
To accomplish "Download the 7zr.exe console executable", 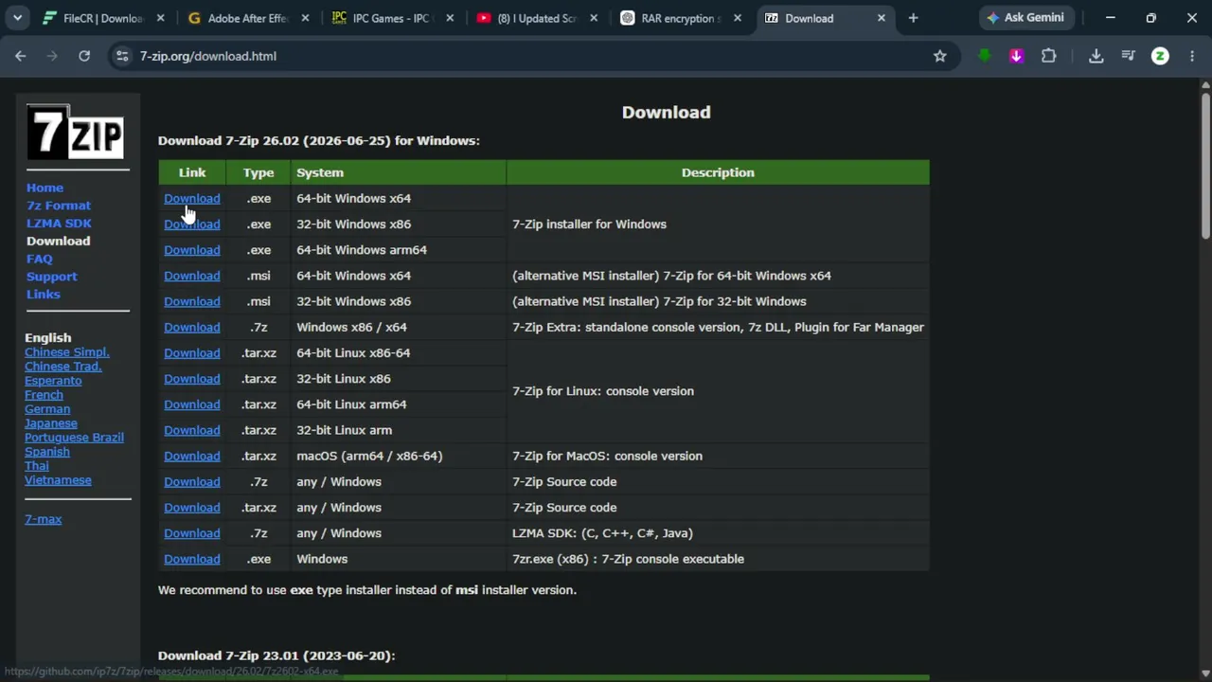I will pyautogui.click(x=191, y=559).
